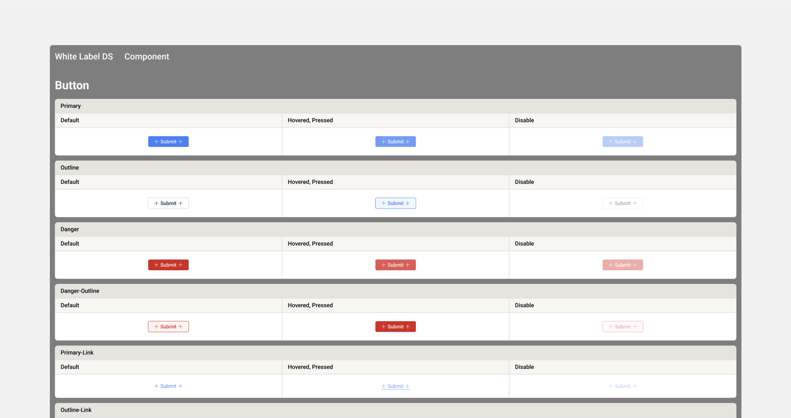This screenshot has width=791, height=418.
Task: Select the Component header text
Action: 147,57
